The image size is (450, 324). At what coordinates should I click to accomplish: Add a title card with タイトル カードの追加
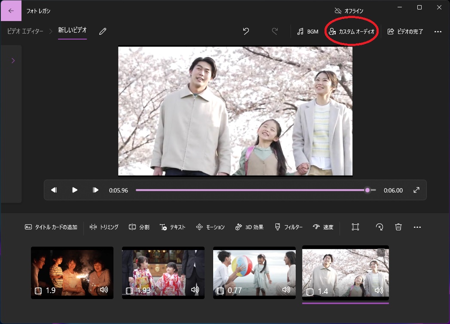(51, 227)
